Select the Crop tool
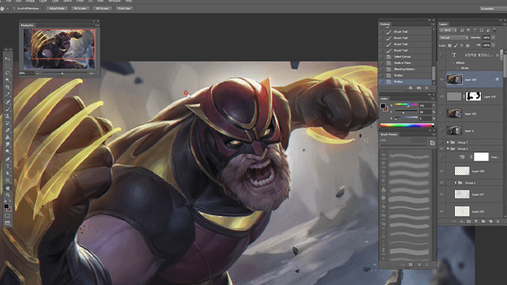 click(8, 87)
